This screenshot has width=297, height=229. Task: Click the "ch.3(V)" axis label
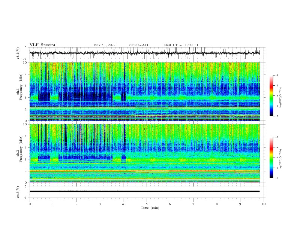(x=18, y=192)
